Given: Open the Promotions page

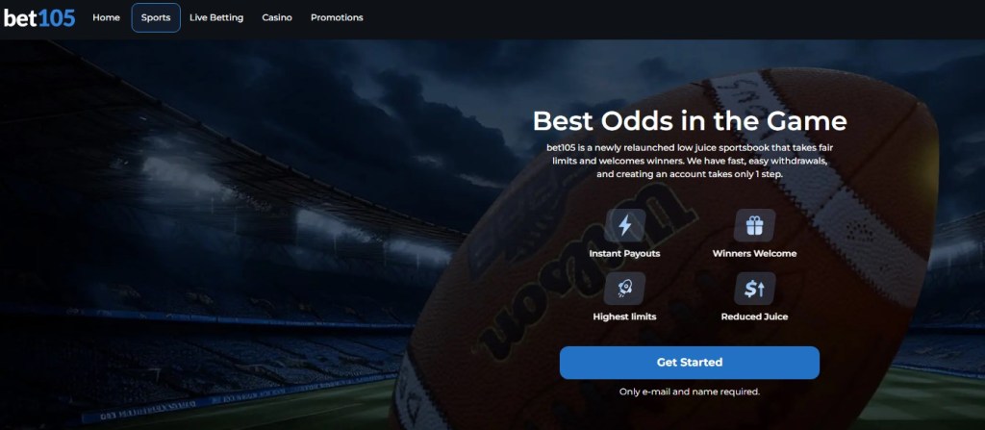Looking at the screenshot, I should tap(337, 17).
